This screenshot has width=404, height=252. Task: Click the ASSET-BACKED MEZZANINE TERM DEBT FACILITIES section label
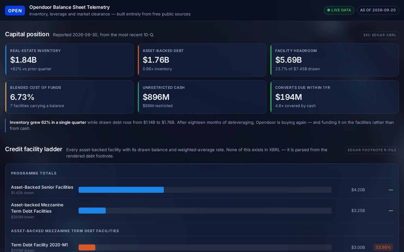65,231
